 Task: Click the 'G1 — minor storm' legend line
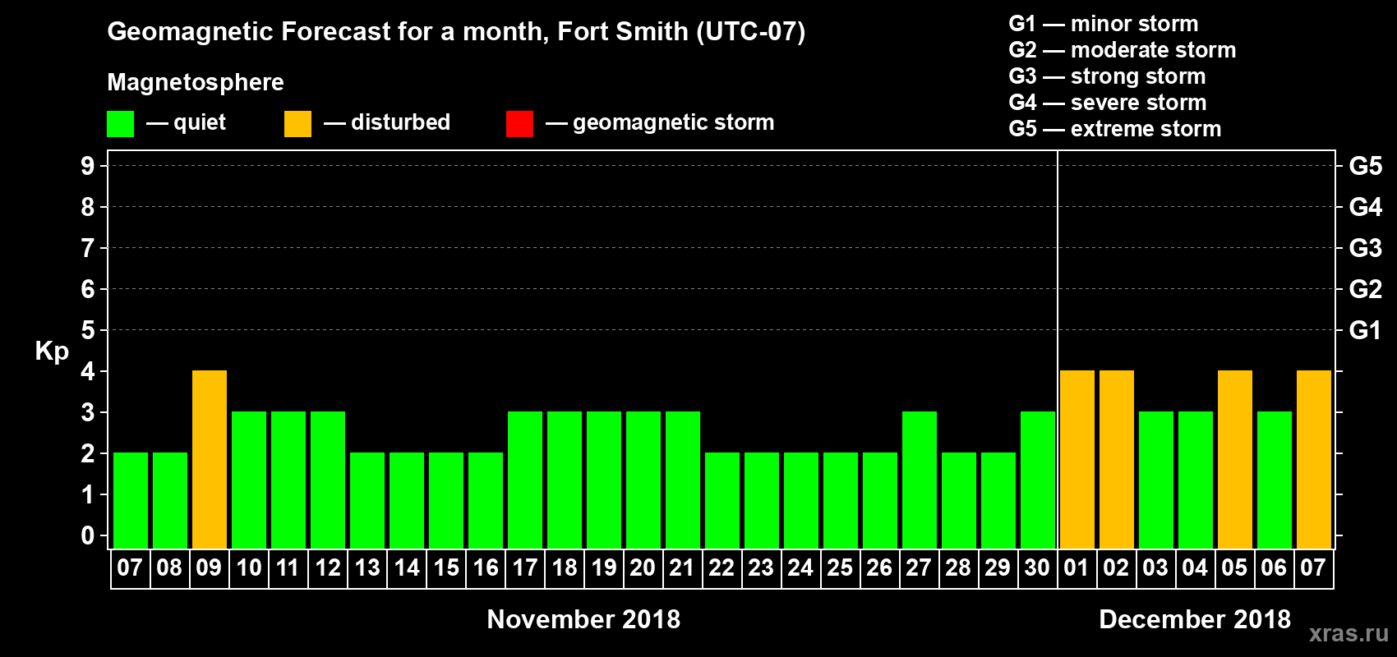coord(1104,24)
